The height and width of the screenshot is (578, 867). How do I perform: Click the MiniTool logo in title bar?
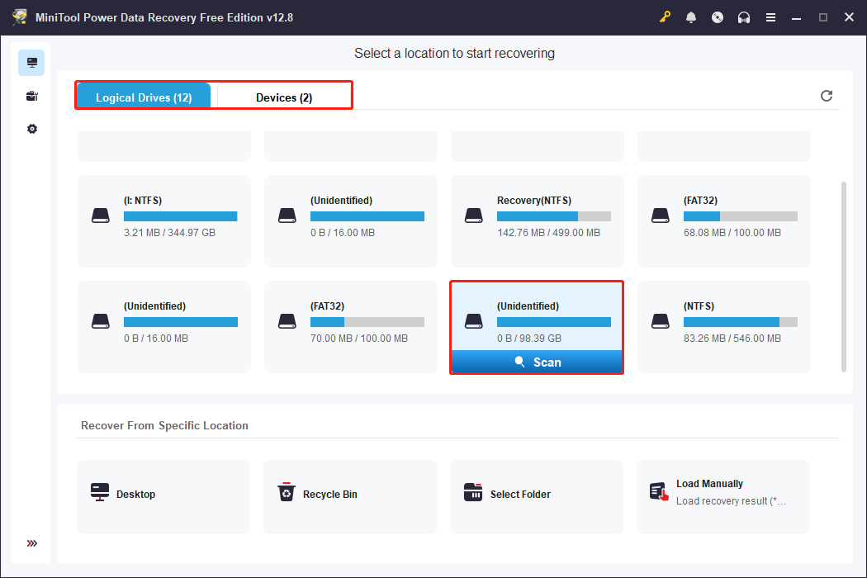tap(18, 17)
